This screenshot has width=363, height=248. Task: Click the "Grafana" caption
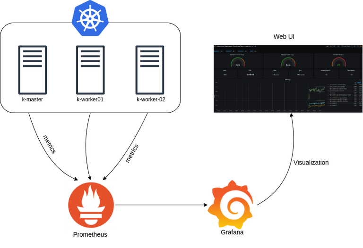pos(232,232)
